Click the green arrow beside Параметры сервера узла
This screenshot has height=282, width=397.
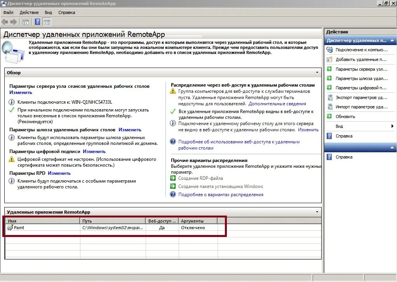coord(329,69)
